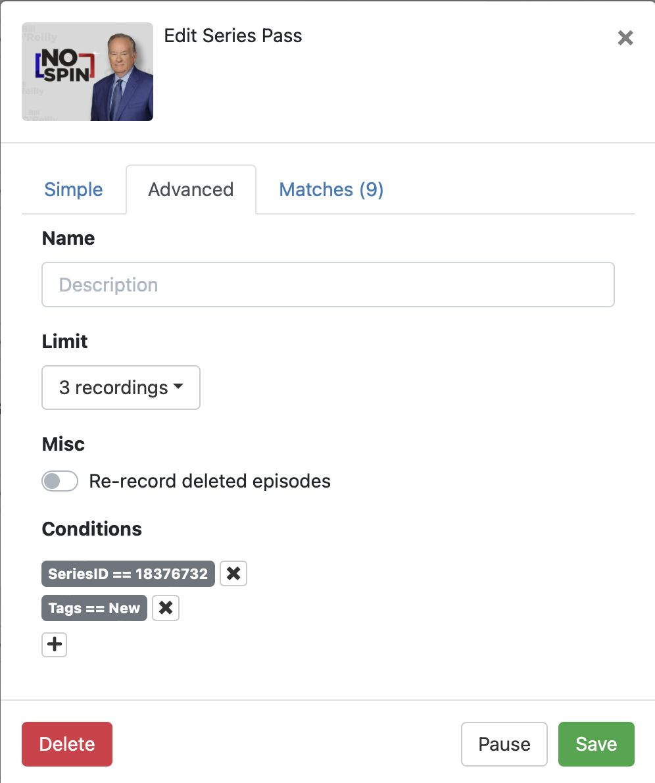The image size is (655, 783).
Task: Save the series pass changes
Action: [x=596, y=744]
